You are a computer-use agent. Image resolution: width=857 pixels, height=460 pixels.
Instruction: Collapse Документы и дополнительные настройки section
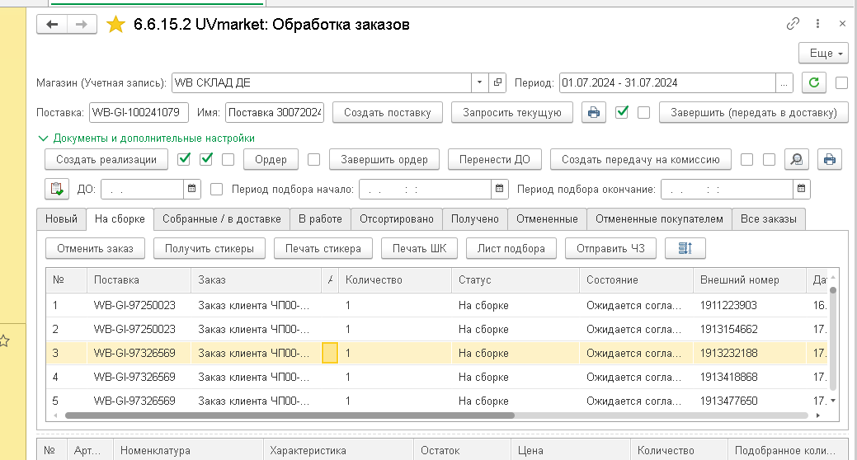(43, 138)
